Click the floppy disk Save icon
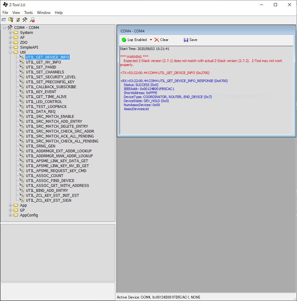Screen dimensions: 297x301 186,40
